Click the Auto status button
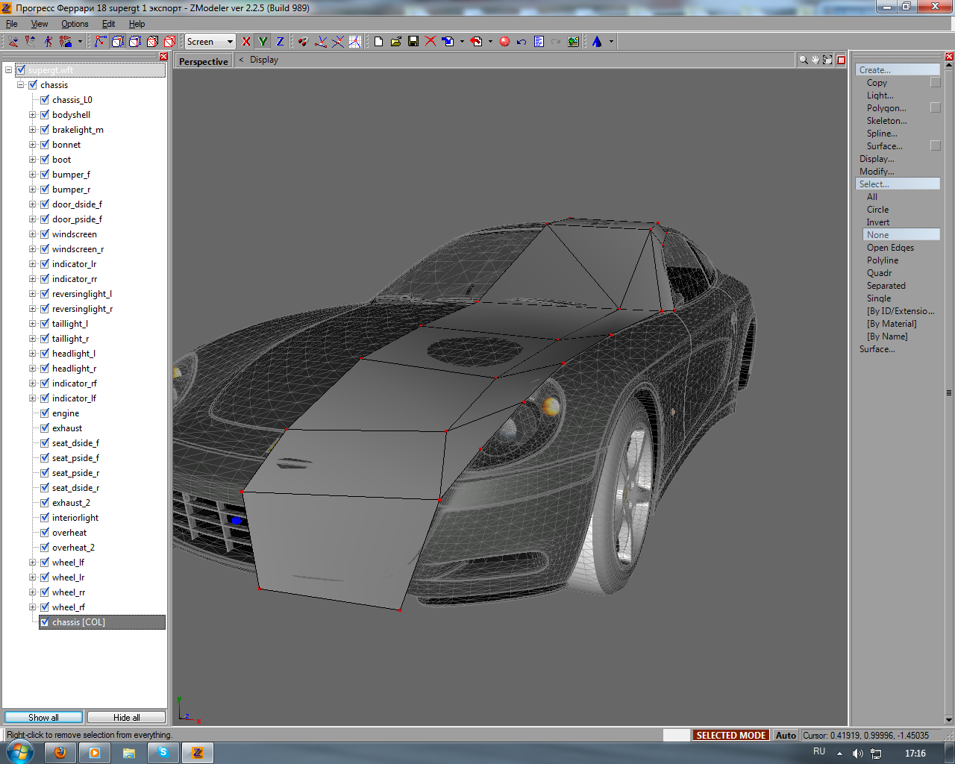 point(786,735)
